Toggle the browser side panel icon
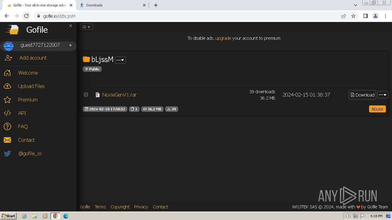The height and width of the screenshot is (220, 392). (365, 16)
